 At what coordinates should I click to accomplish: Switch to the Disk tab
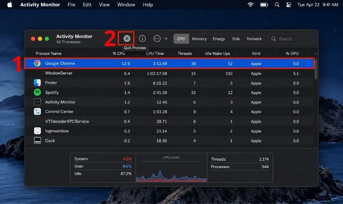[x=236, y=39]
